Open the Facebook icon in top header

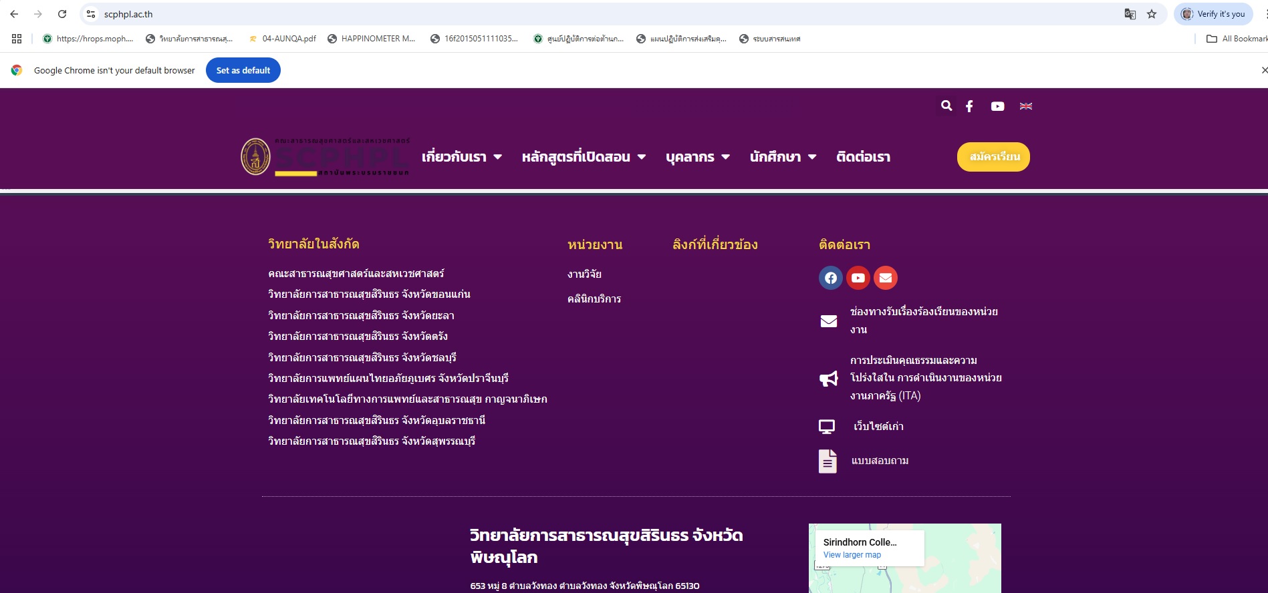click(x=969, y=106)
